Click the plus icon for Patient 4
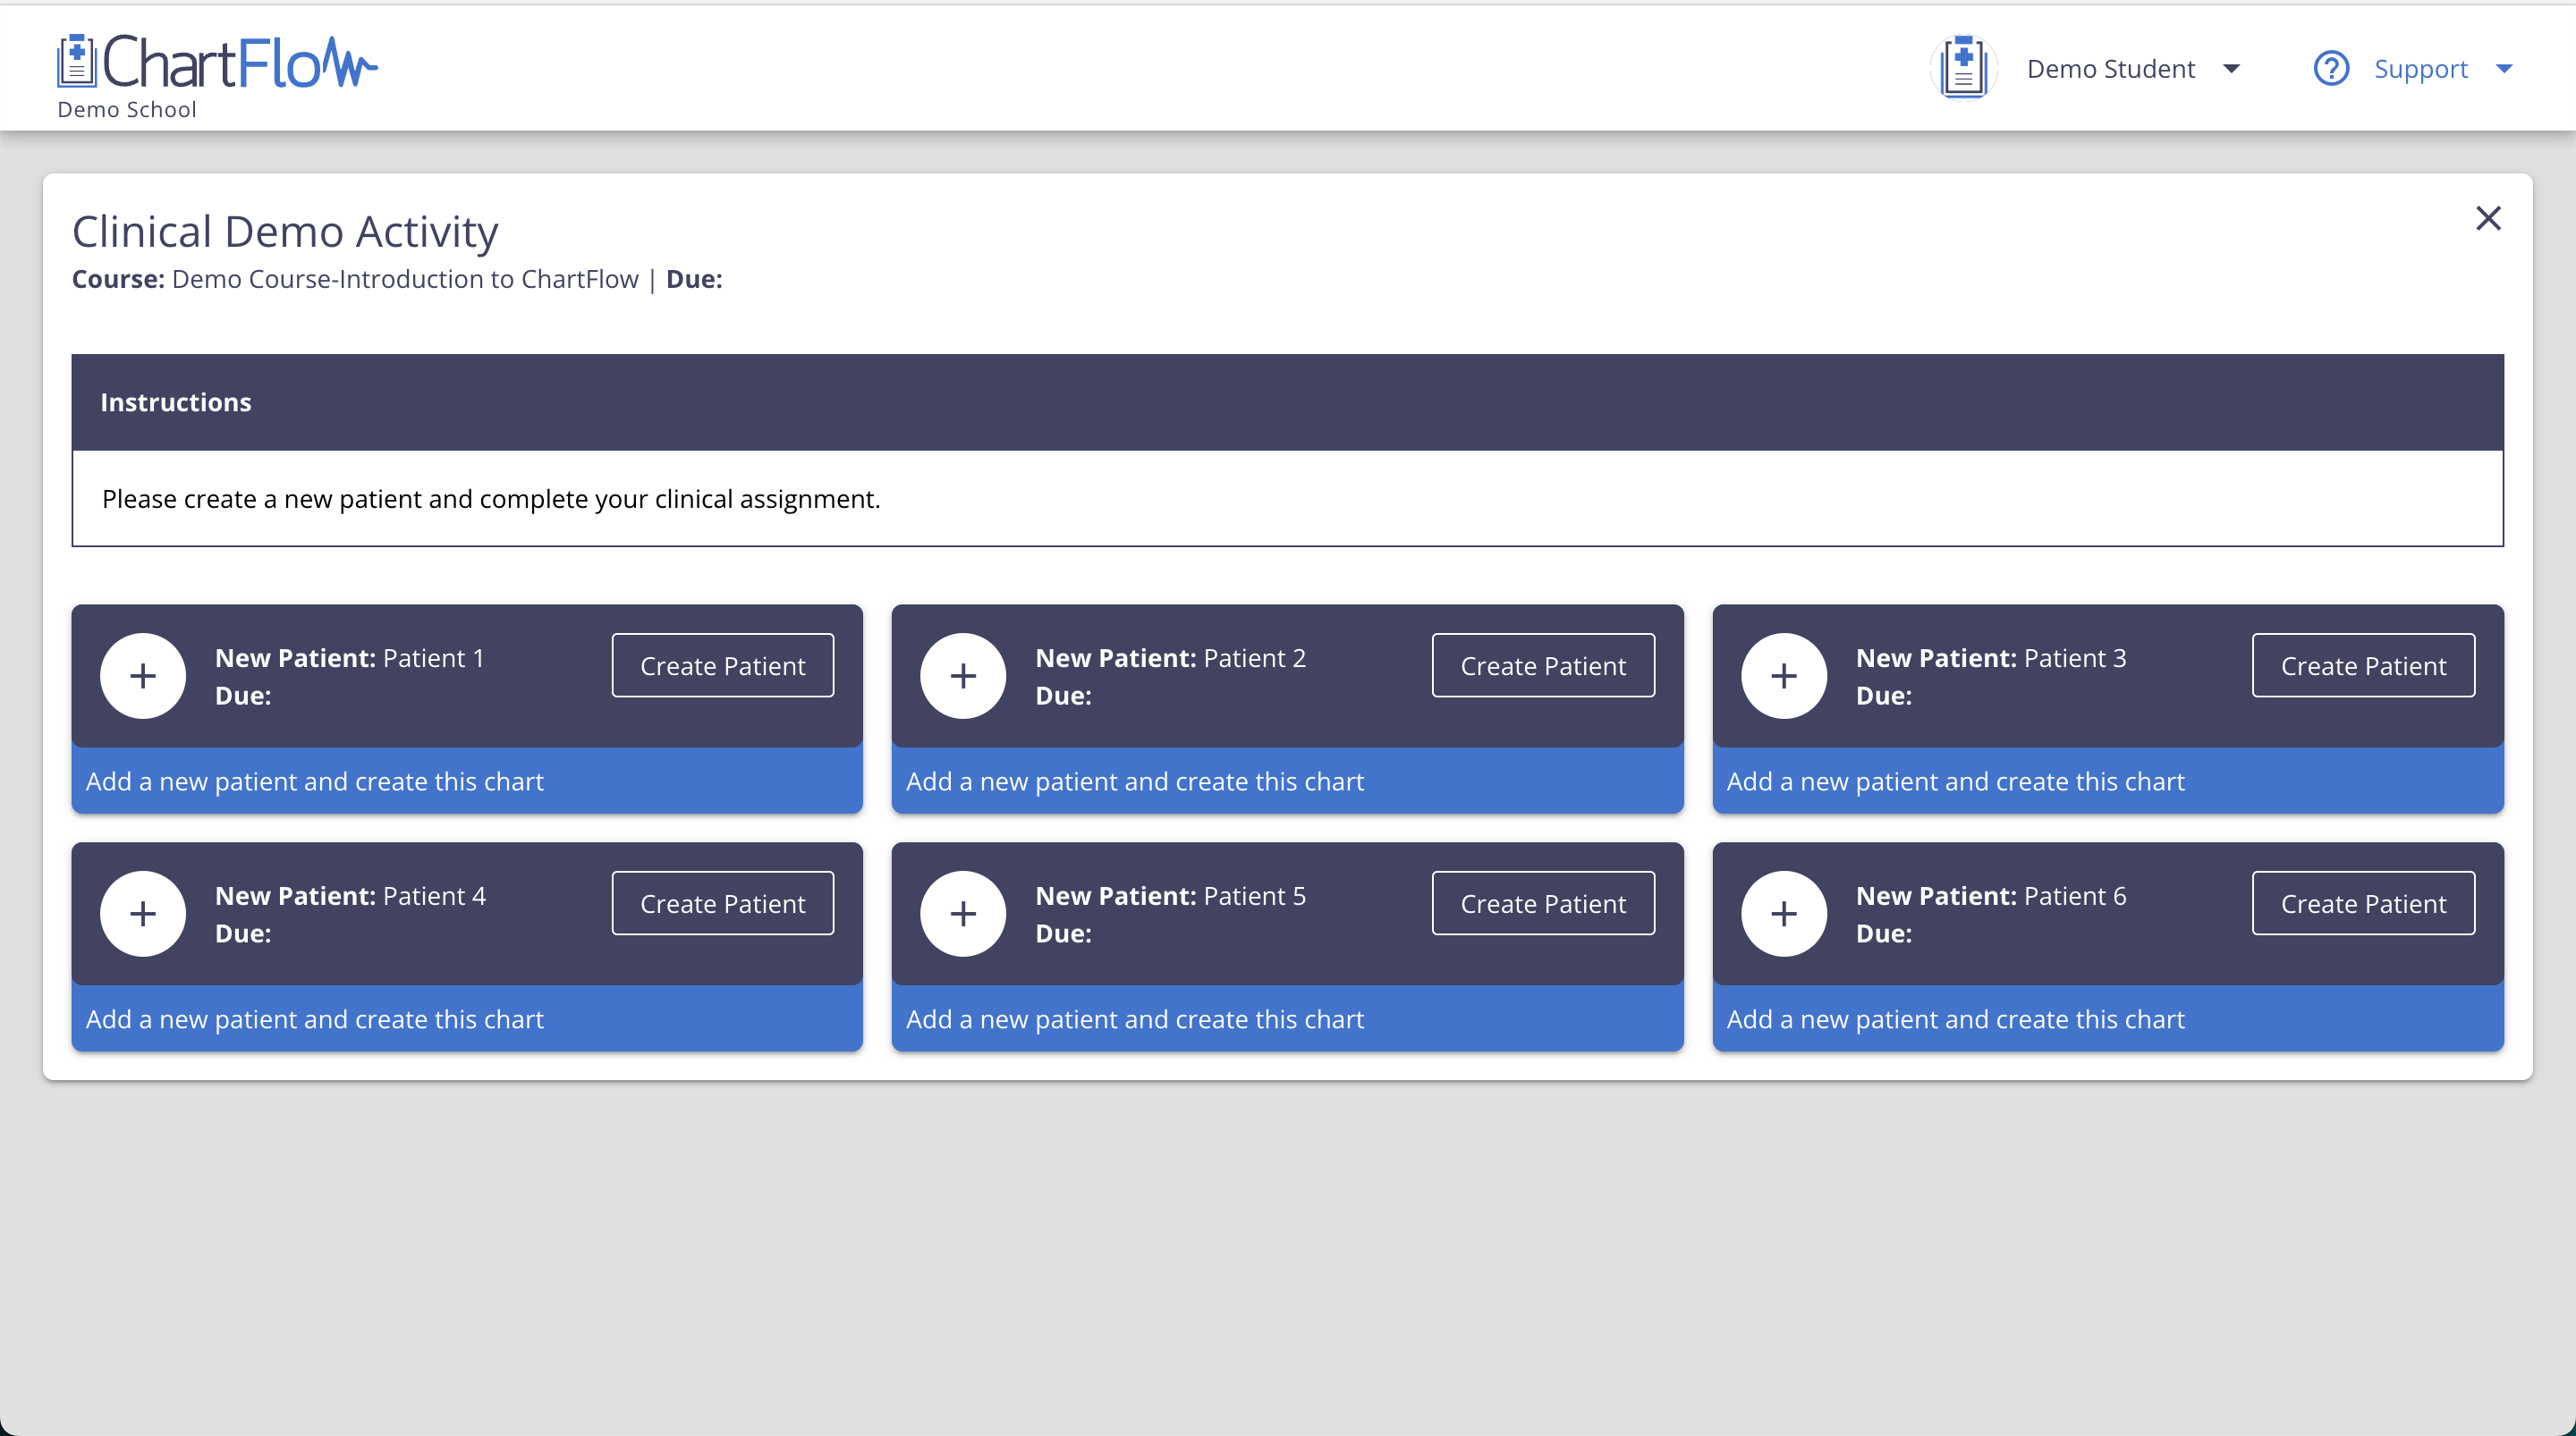The width and height of the screenshot is (2576, 1436). (x=143, y=913)
